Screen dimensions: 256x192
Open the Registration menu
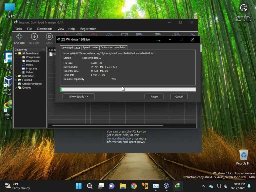point(88,29)
